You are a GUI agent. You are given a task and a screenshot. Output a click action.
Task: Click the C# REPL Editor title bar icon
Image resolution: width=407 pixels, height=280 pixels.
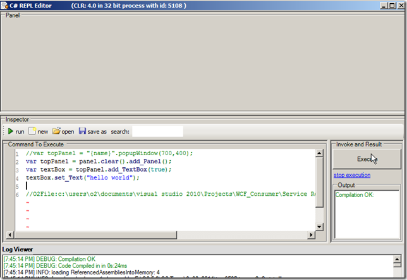[x=4, y=6]
